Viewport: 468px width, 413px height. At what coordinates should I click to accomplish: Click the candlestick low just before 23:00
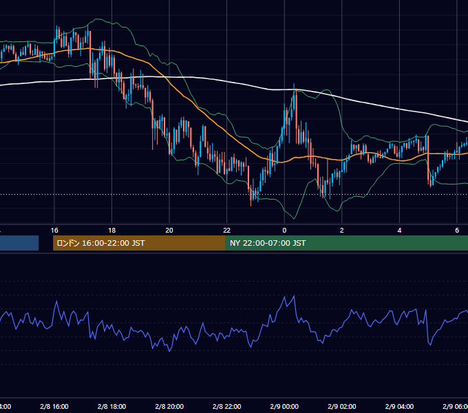(x=251, y=204)
